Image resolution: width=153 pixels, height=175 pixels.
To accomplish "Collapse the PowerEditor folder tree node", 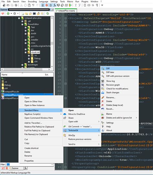I will coord(22,24).
